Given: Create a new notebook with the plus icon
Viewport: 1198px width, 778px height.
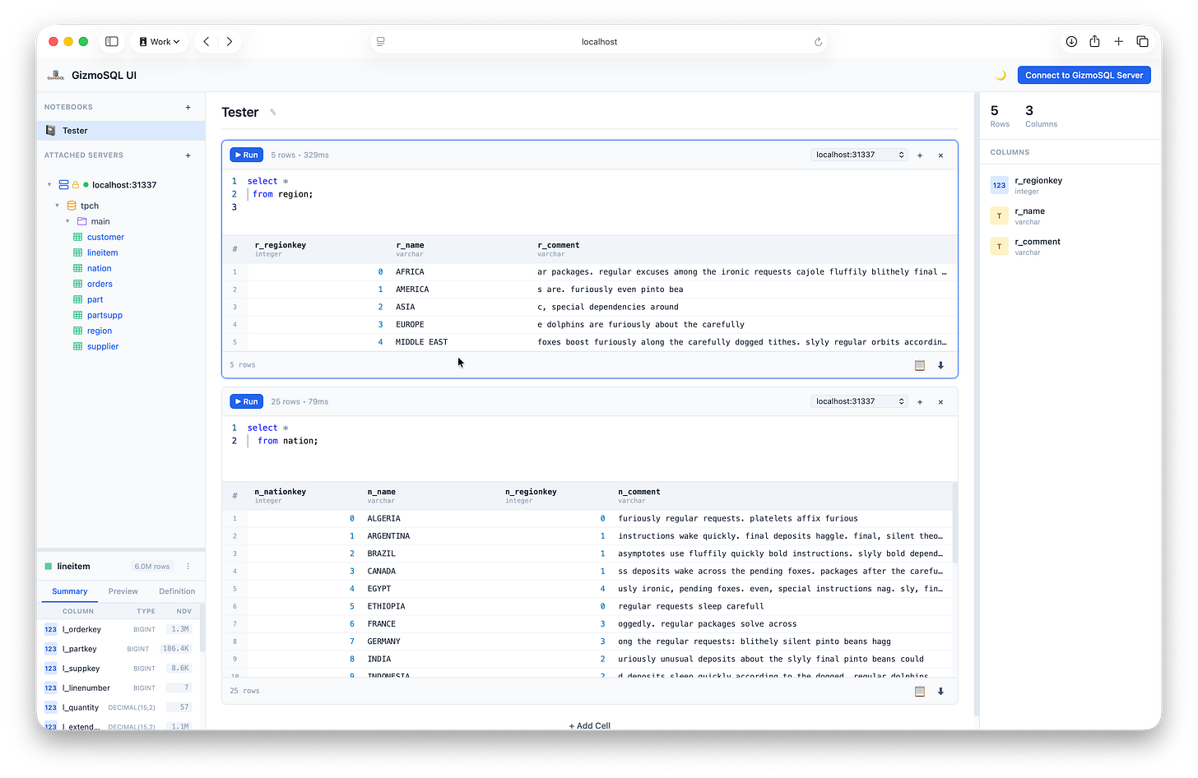Looking at the screenshot, I should pyautogui.click(x=188, y=106).
